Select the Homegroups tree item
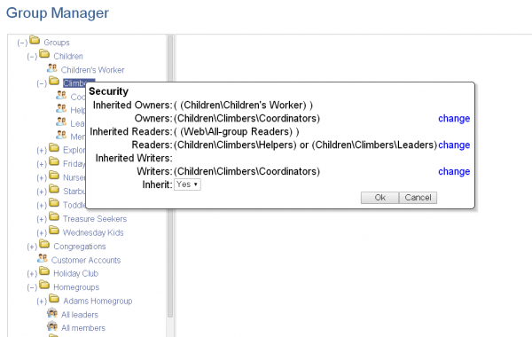Viewport: 532px width, 337px height. (x=76, y=287)
